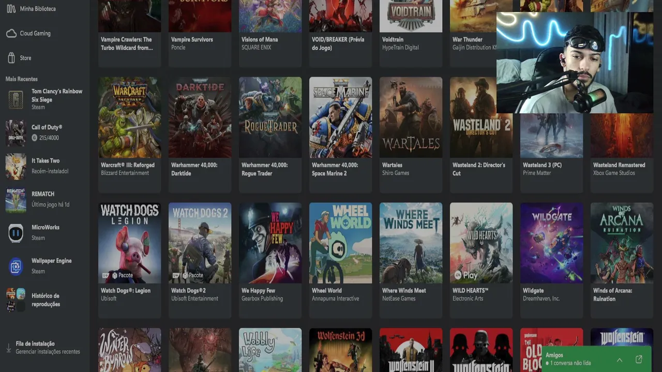The image size is (662, 372).
Task: Select the Watch Dogs 2 cover
Action: [200, 243]
